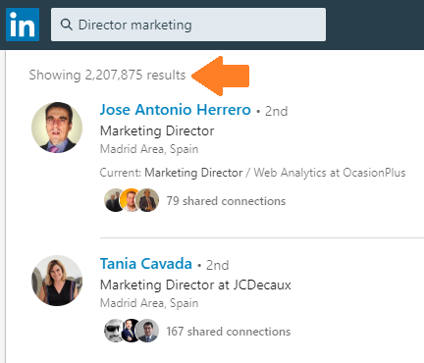This screenshot has height=363, width=424.
Task: Click Jose Antonio Herrero's profile photo
Action: tap(57, 128)
